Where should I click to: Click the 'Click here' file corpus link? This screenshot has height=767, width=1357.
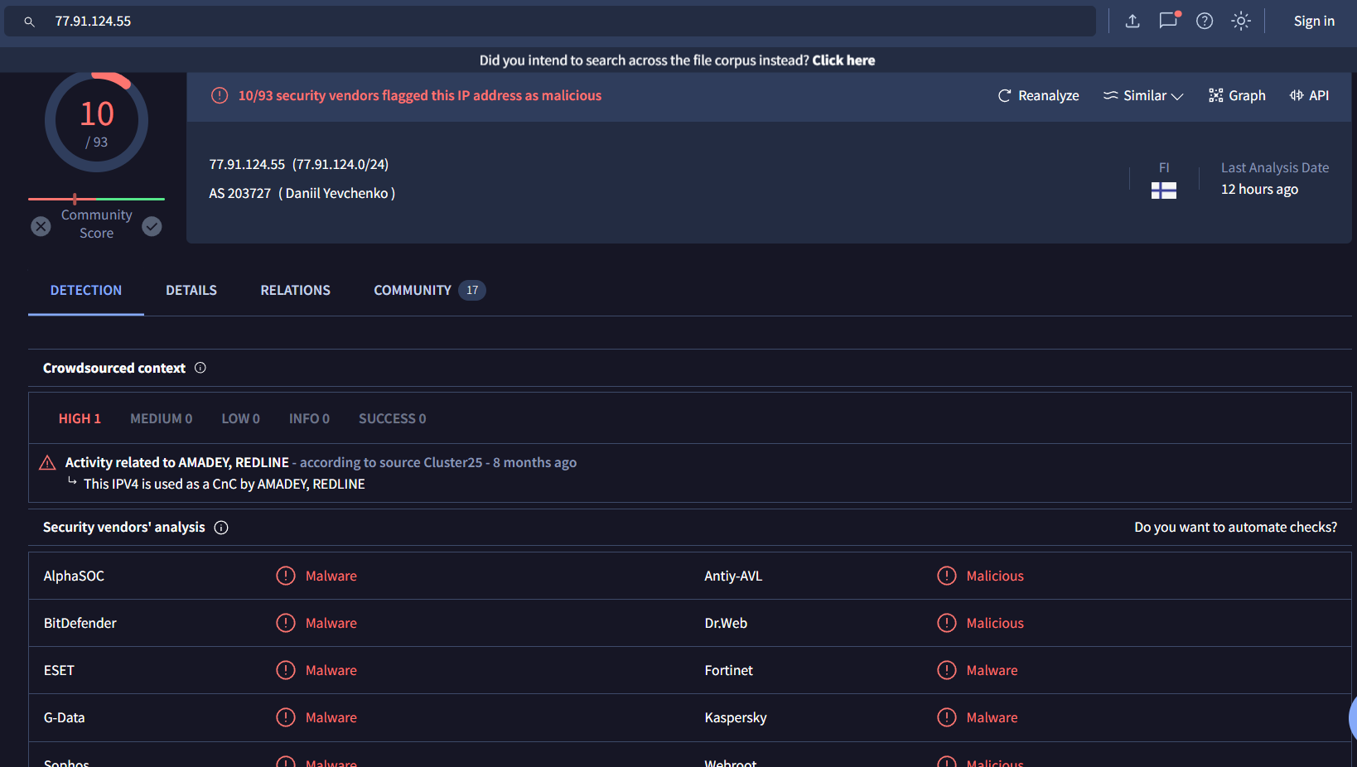[x=843, y=60]
